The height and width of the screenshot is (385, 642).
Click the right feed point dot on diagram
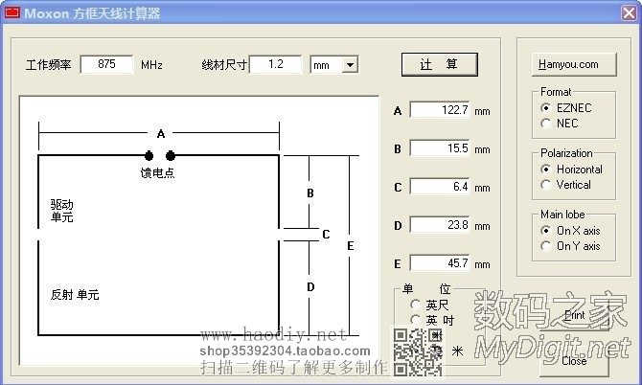171,155
